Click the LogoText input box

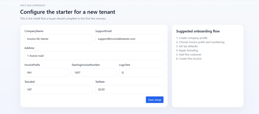141,73
